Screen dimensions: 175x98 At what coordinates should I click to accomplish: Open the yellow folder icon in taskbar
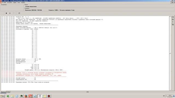(44, 96)
